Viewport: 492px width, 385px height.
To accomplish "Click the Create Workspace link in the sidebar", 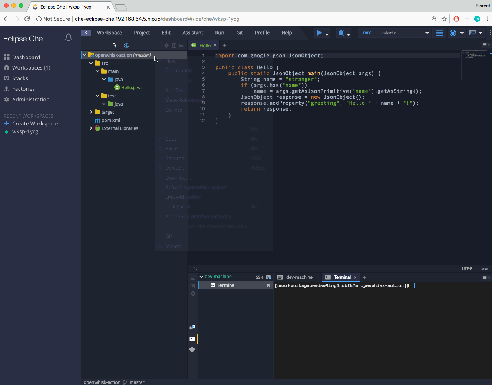I will point(35,123).
